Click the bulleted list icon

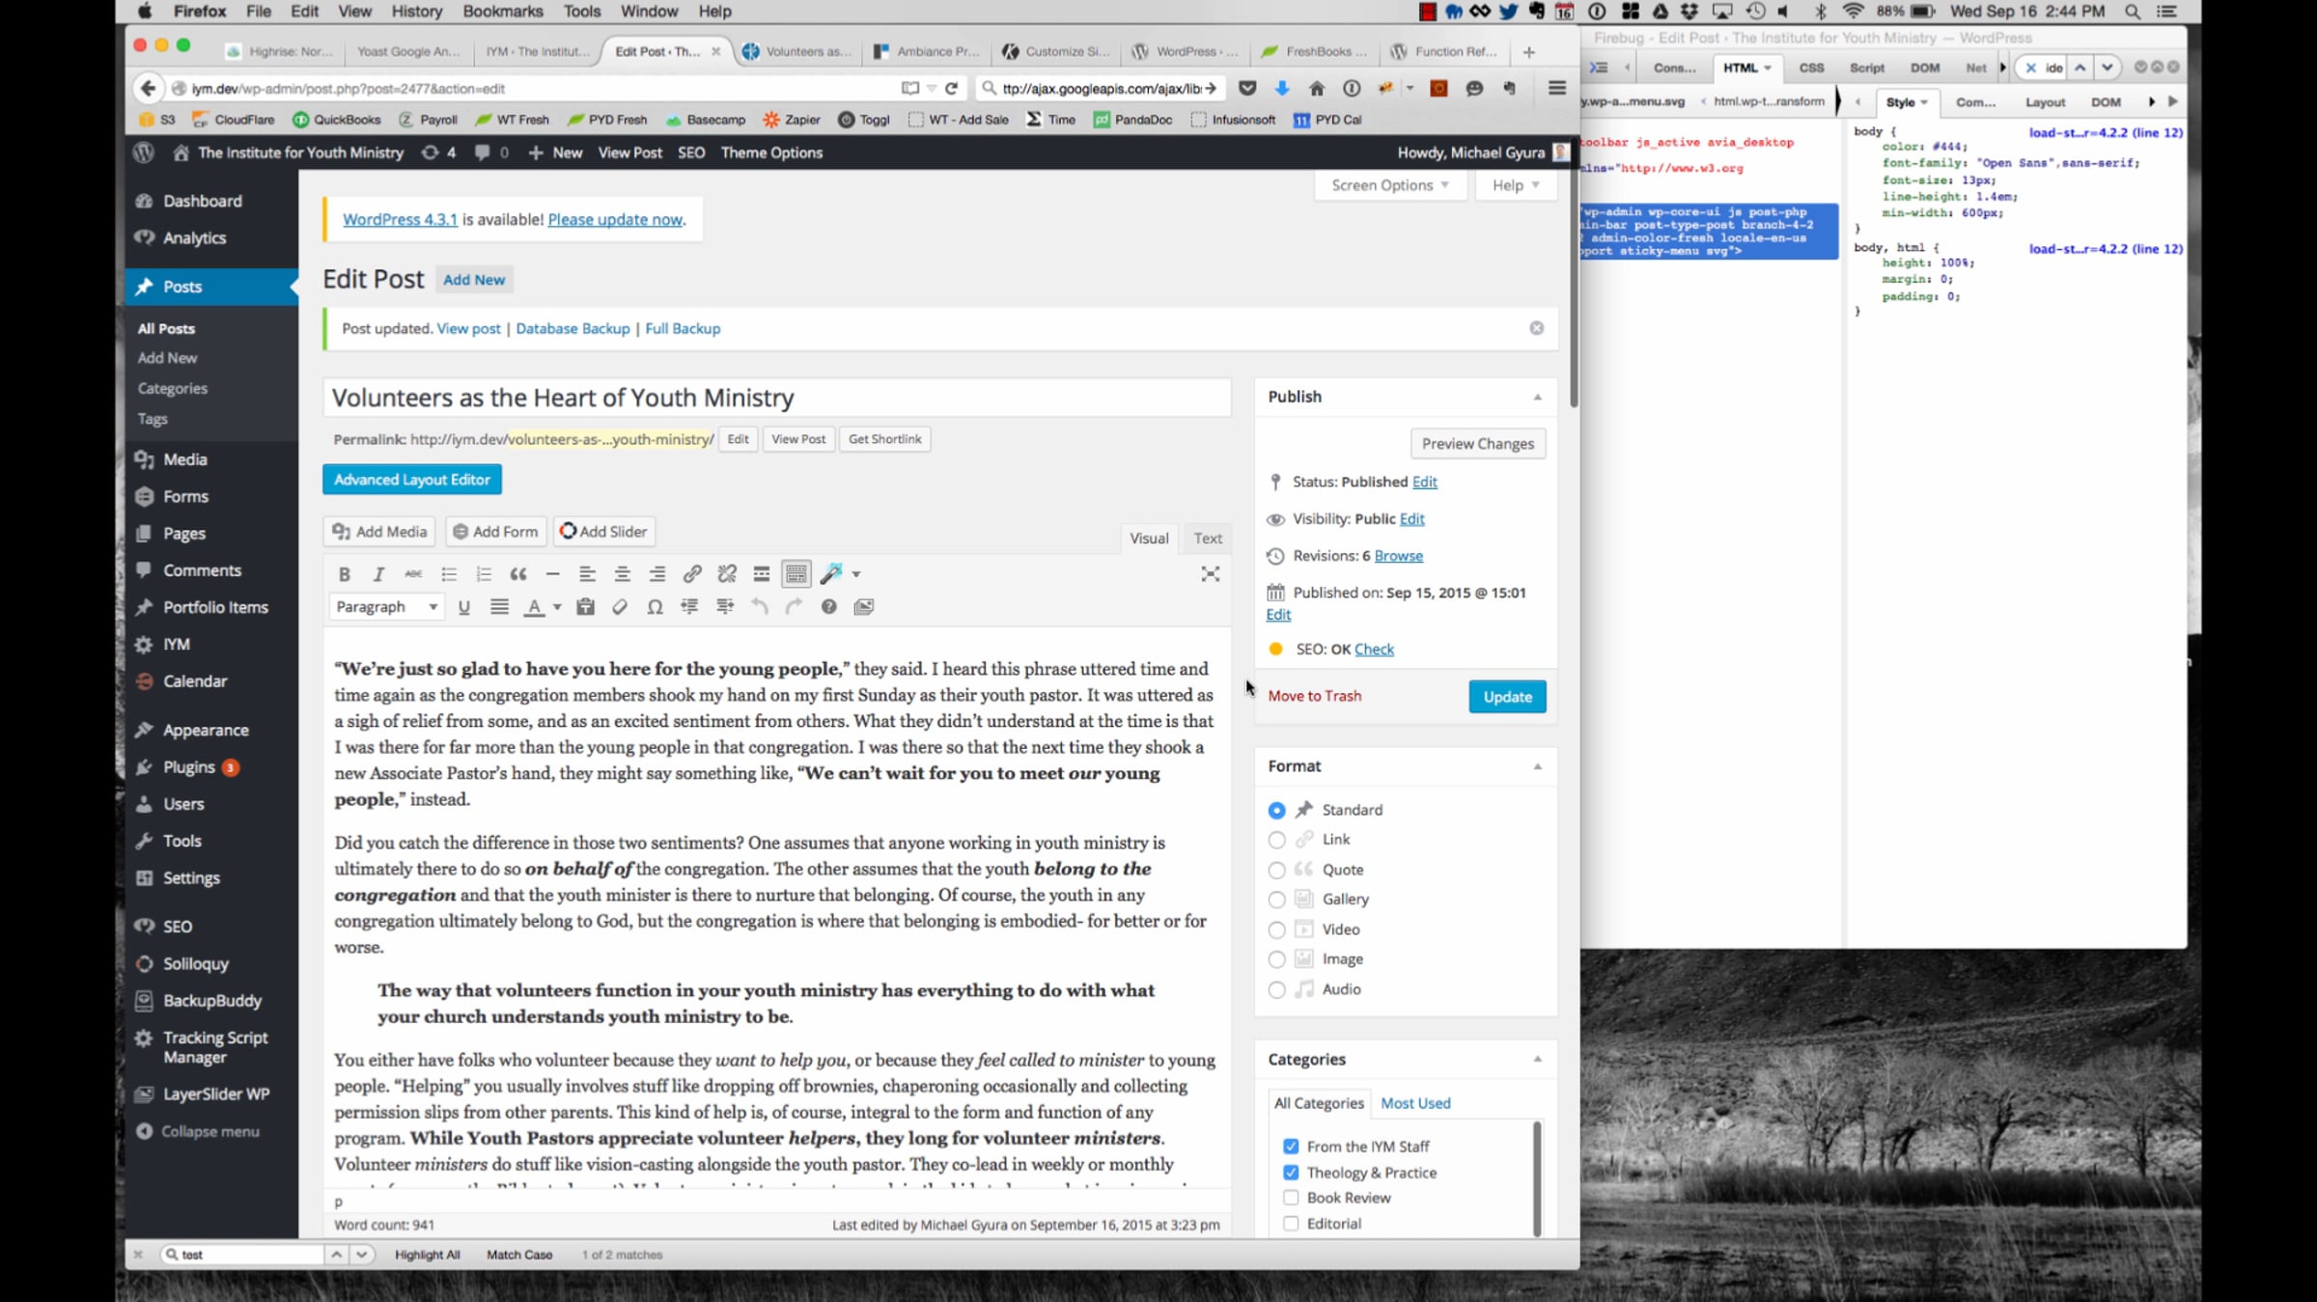pos(449,574)
